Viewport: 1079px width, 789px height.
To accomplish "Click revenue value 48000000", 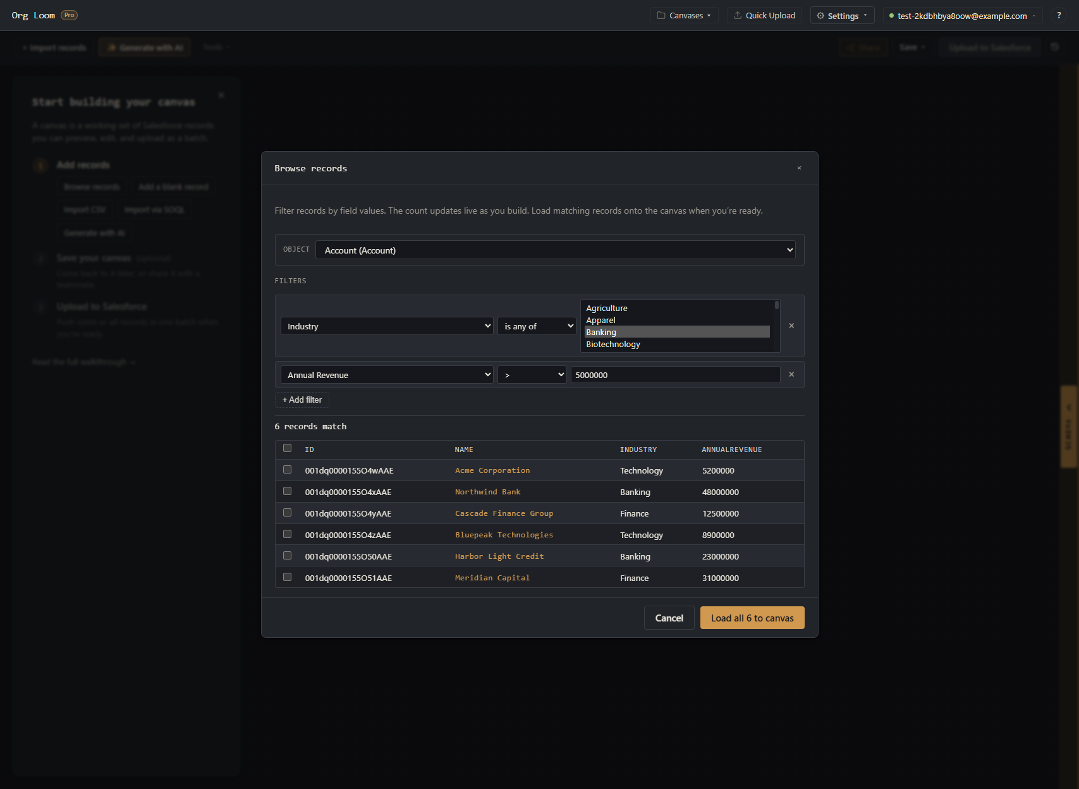I will pos(721,492).
